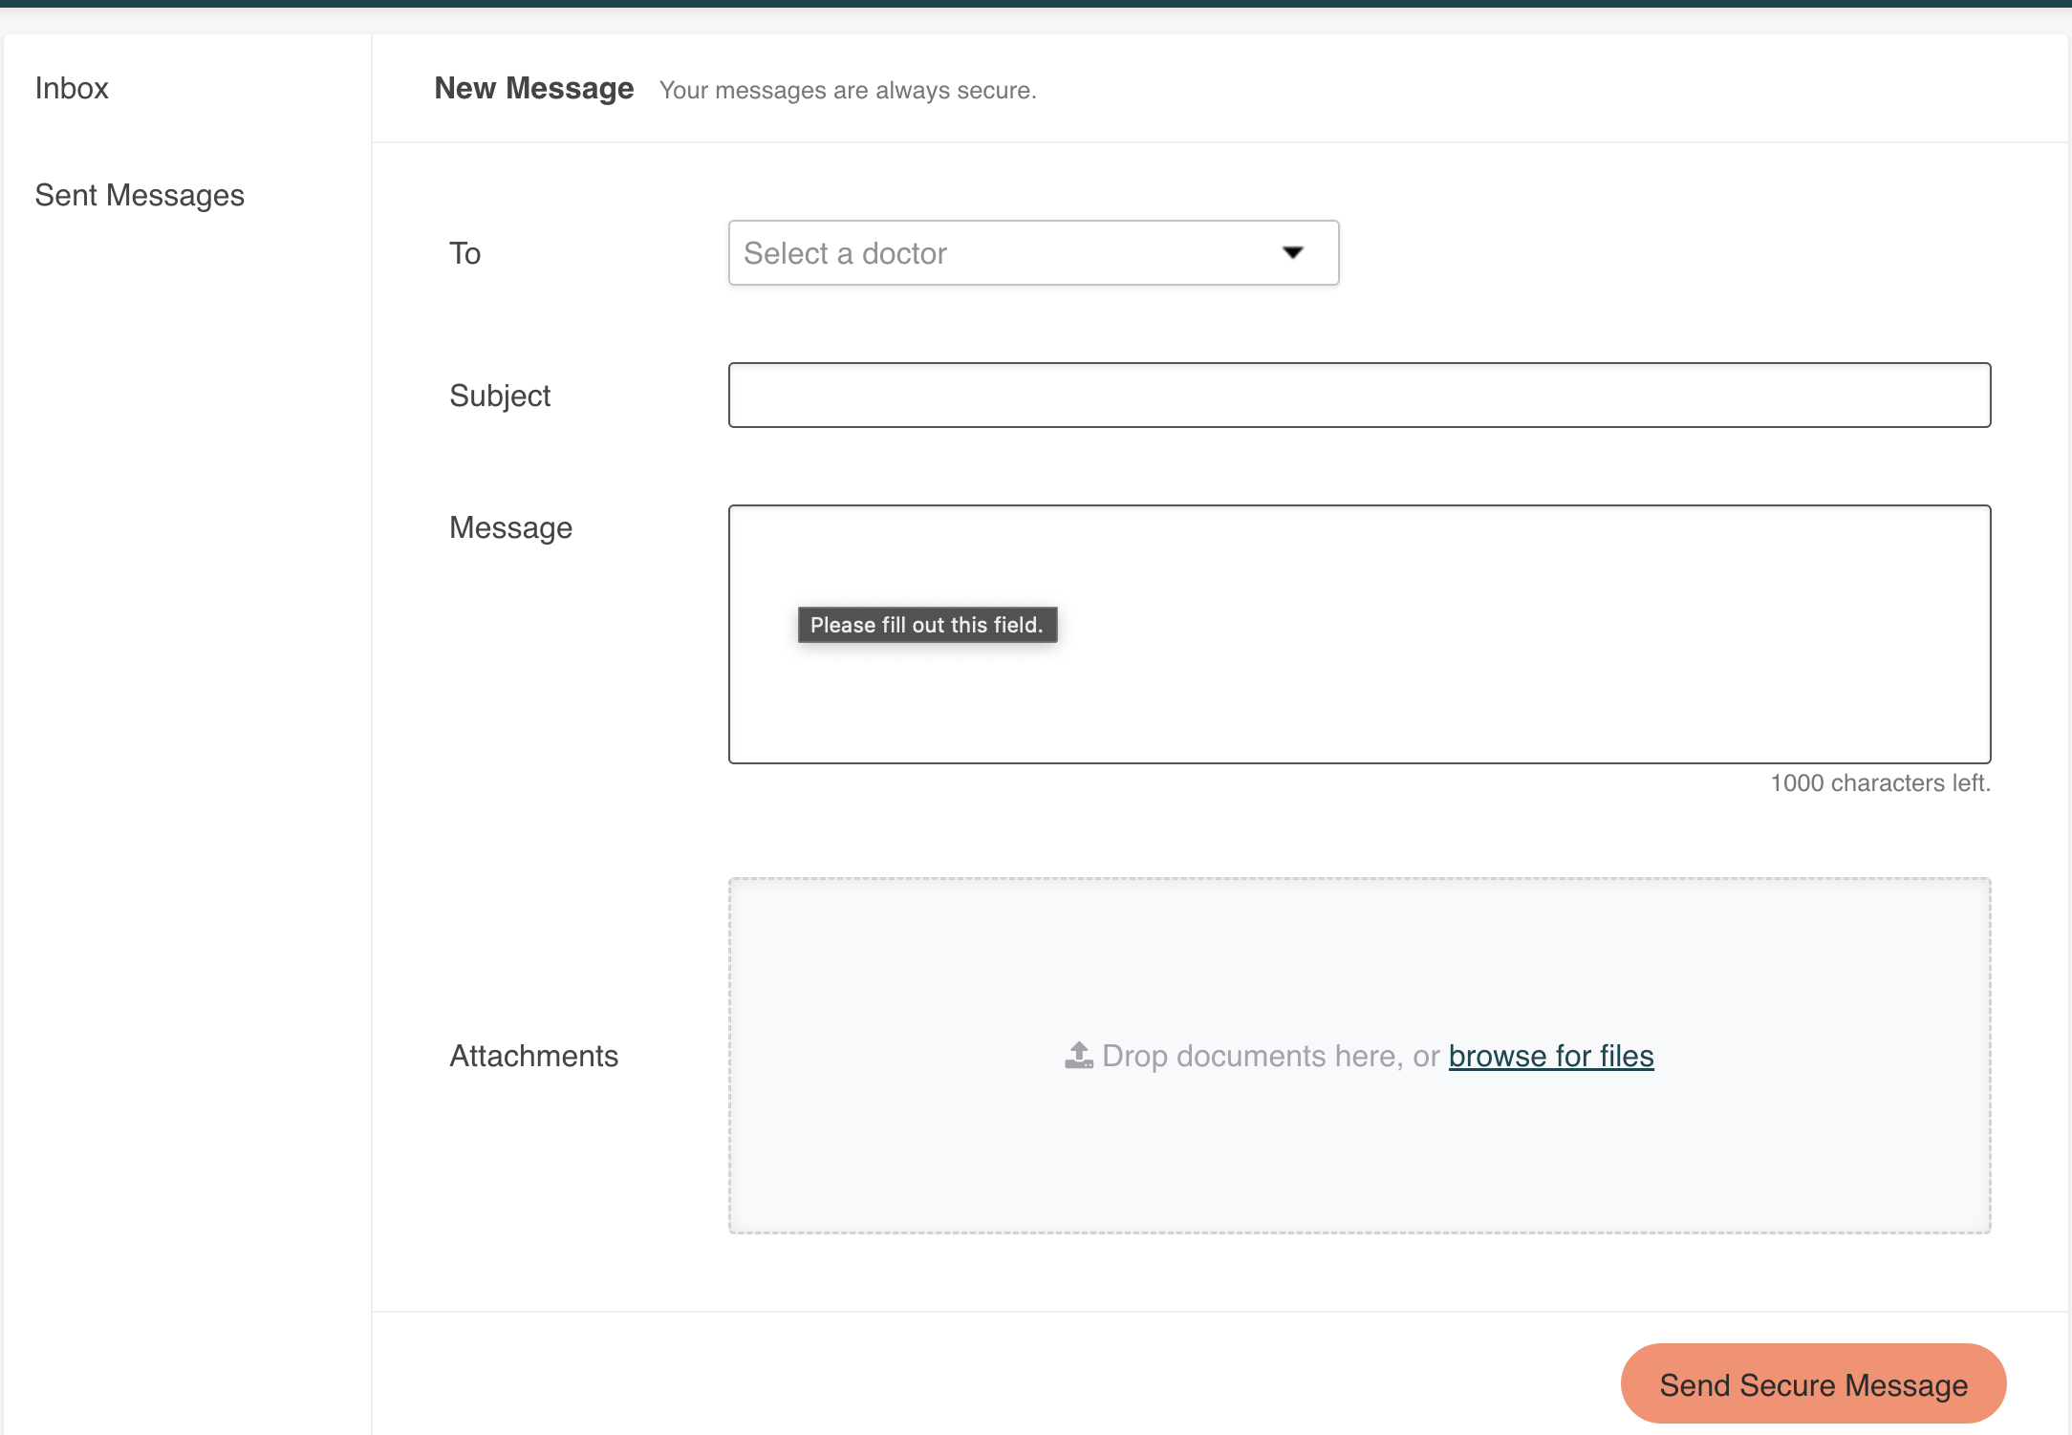
Task: Click Your messages are always secure text
Action: click(847, 91)
